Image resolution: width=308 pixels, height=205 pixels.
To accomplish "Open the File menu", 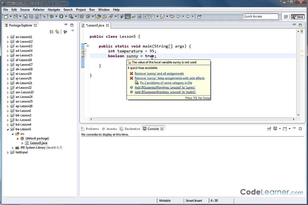I will (6, 10).
